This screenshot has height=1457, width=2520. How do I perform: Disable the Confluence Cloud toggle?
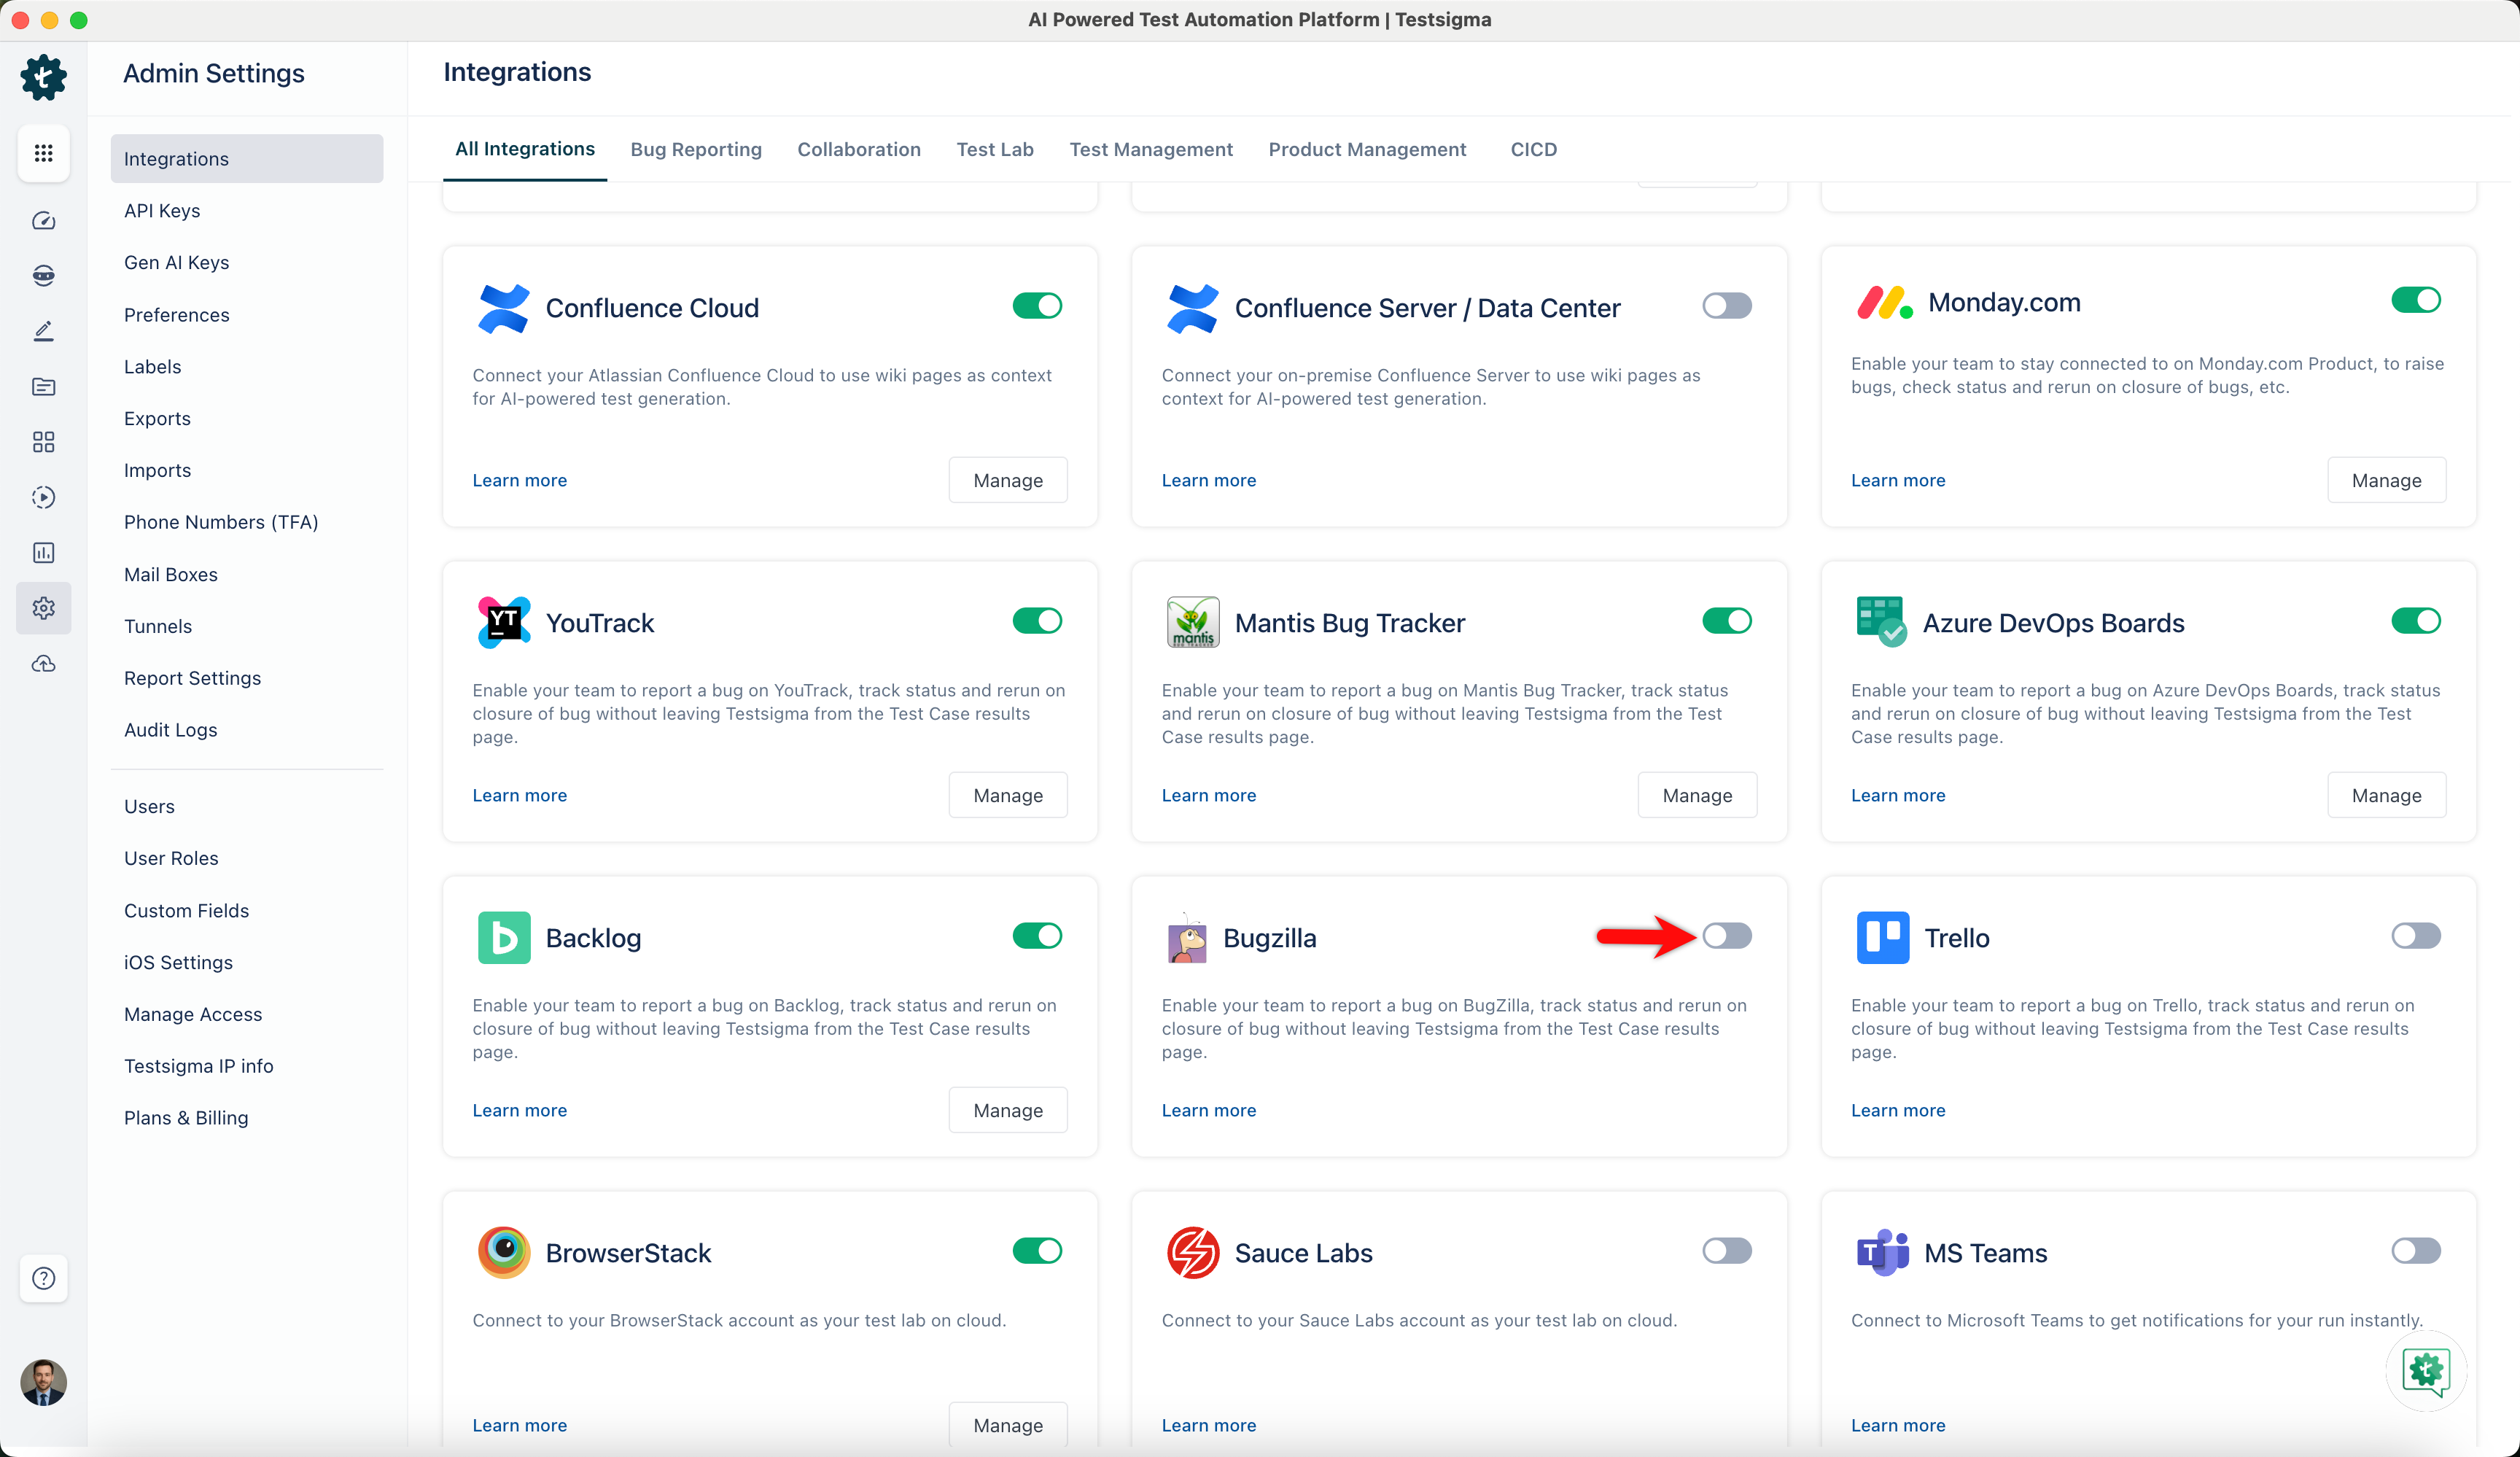[x=1037, y=306]
